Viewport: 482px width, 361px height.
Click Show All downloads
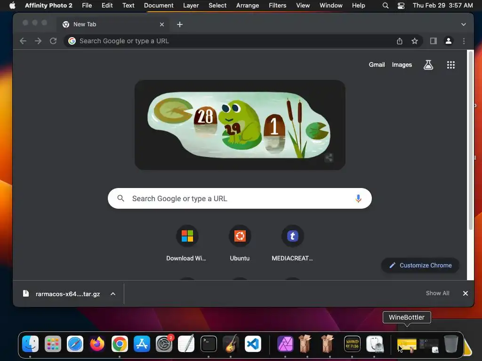tap(437, 293)
